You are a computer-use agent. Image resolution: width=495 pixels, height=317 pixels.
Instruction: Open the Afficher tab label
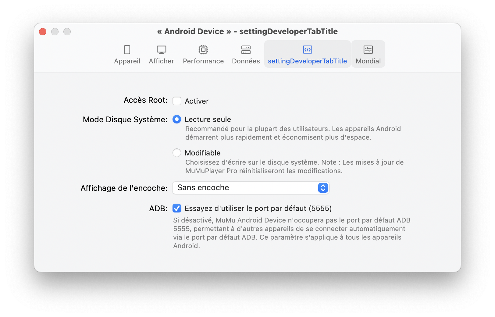(161, 61)
